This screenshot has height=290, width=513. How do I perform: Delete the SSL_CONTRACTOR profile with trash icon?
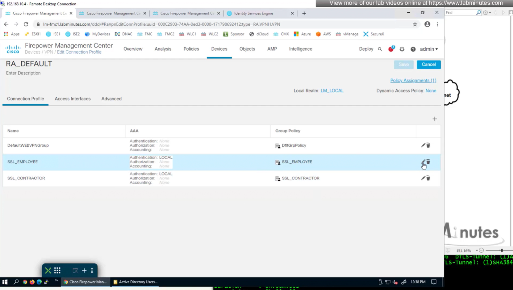click(428, 178)
